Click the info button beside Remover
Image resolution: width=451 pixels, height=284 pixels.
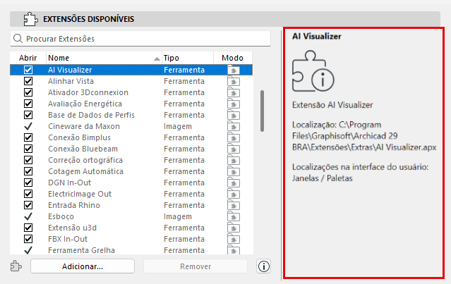(x=263, y=266)
